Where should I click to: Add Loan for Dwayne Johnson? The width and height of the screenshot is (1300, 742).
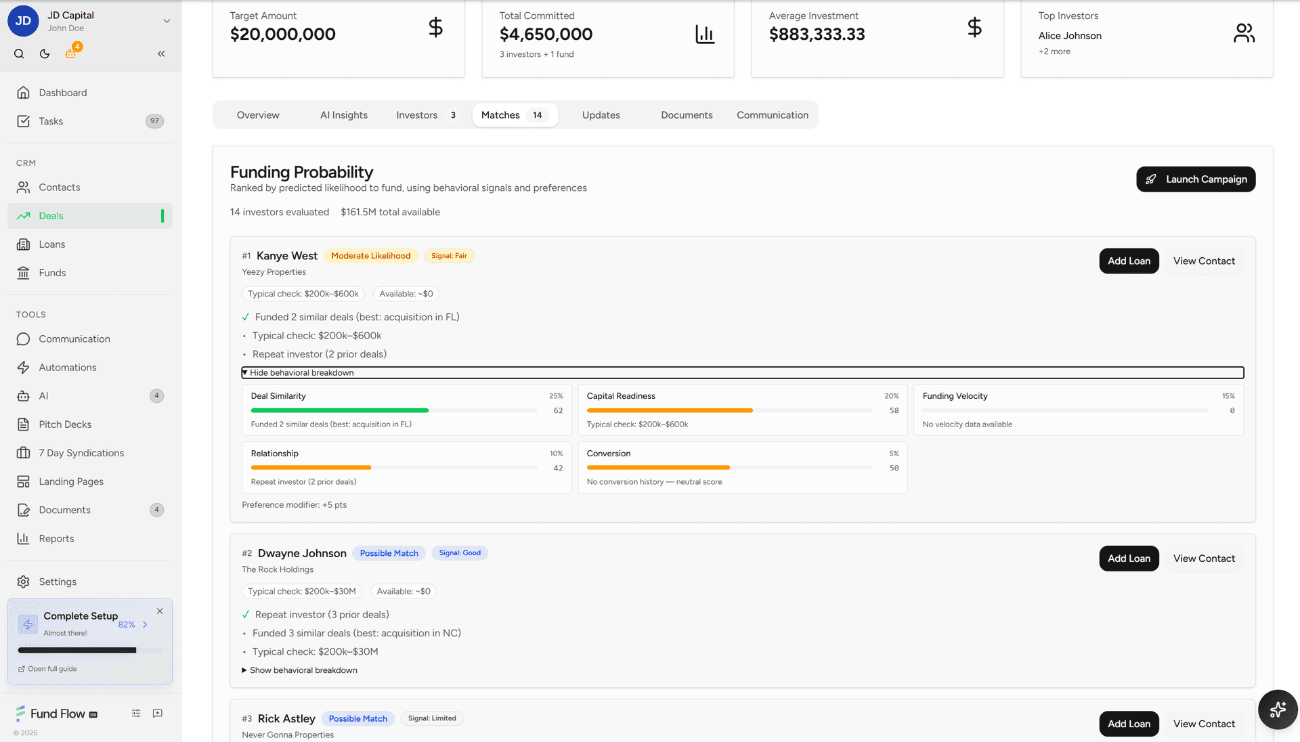(1129, 559)
